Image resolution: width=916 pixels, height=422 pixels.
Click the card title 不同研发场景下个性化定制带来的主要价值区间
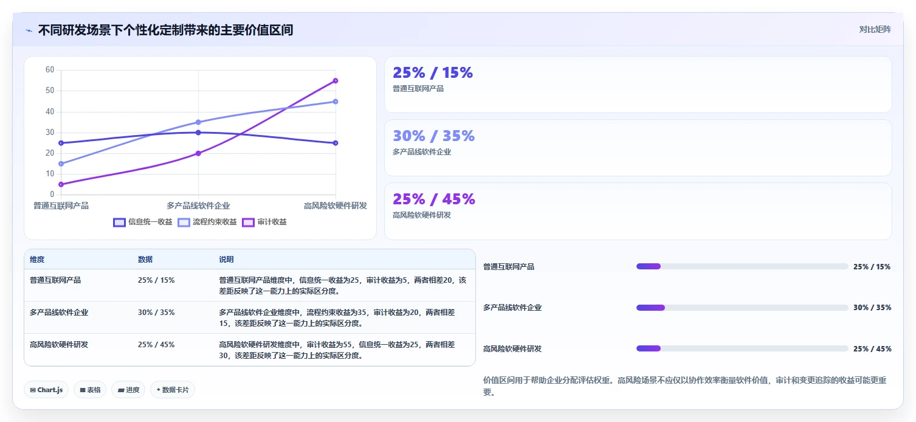point(165,30)
